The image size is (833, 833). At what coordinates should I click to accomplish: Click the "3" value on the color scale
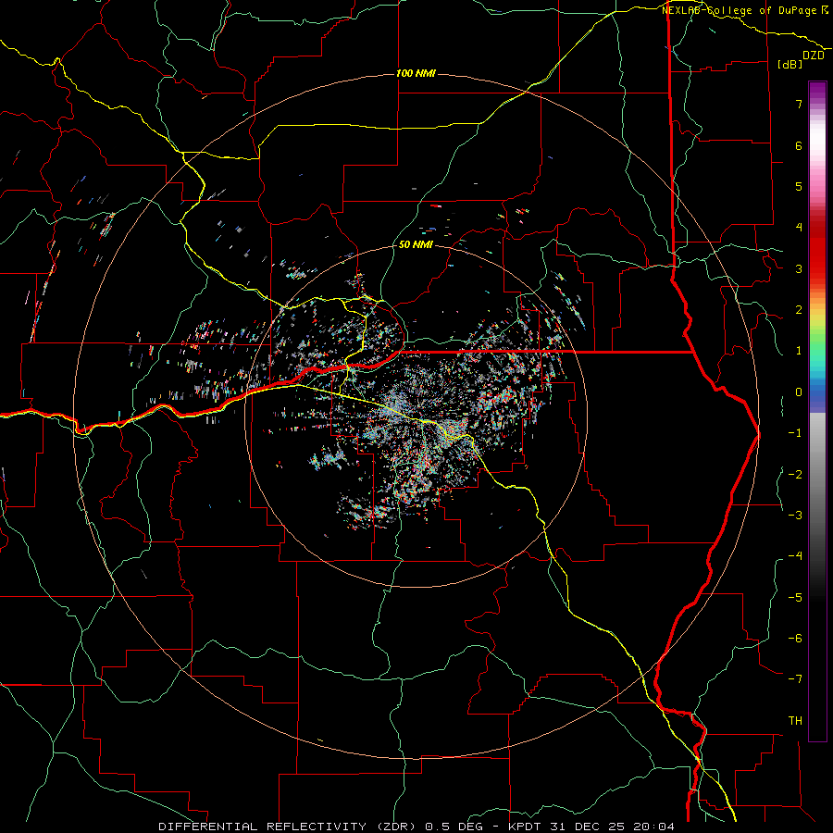[799, 268]
